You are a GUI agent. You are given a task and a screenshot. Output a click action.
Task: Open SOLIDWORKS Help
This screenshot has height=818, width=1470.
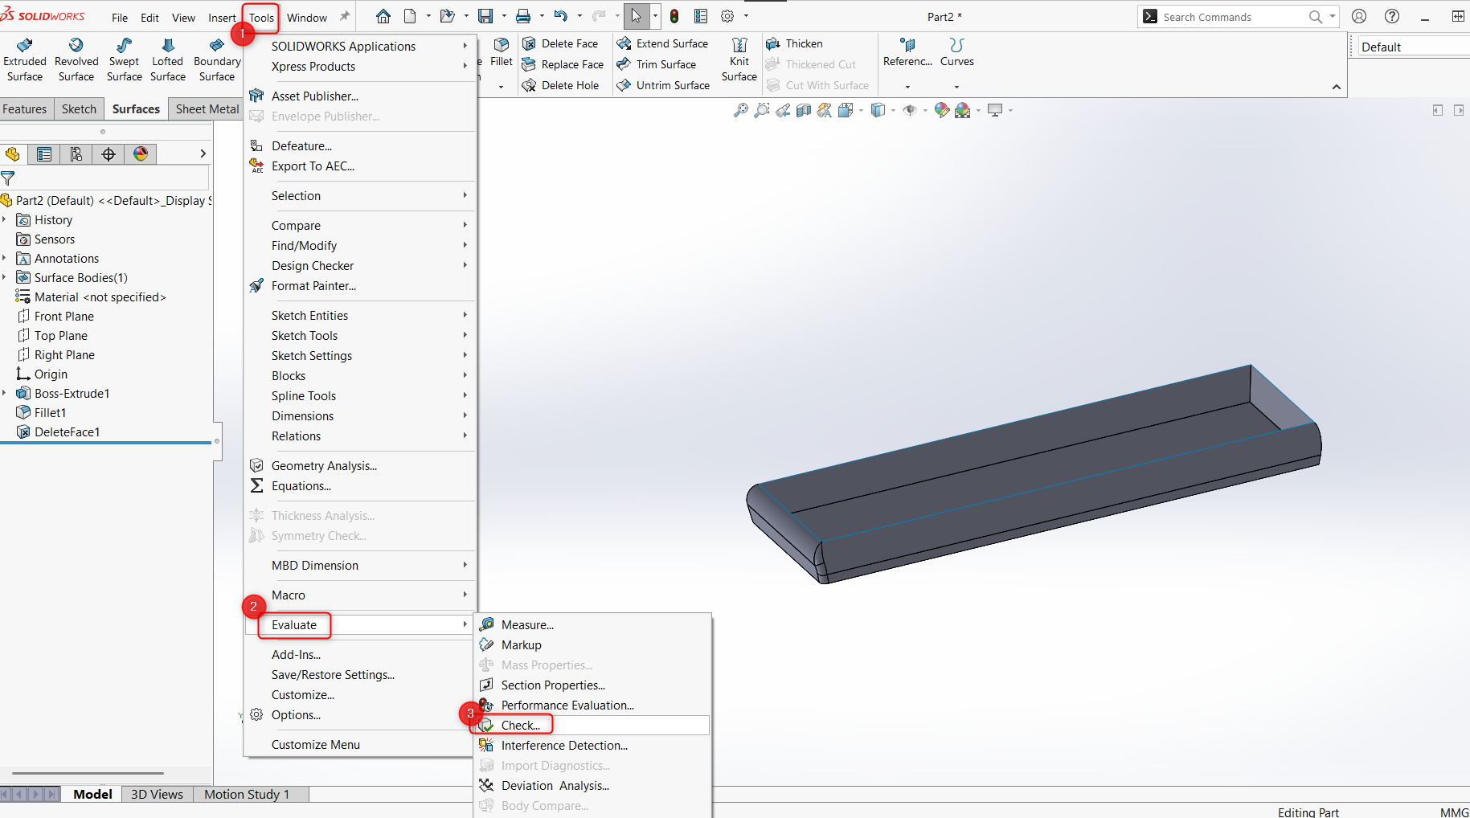click(1392, 16)
